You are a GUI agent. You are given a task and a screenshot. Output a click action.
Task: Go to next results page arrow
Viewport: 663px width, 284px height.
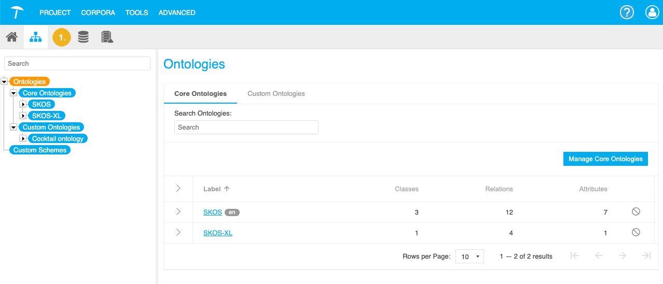[x=623, y=255]
